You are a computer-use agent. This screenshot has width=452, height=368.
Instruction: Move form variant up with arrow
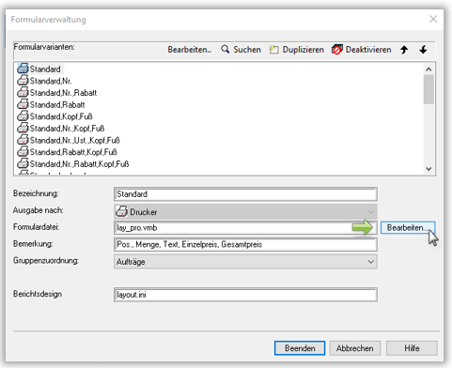pos(404,50)
